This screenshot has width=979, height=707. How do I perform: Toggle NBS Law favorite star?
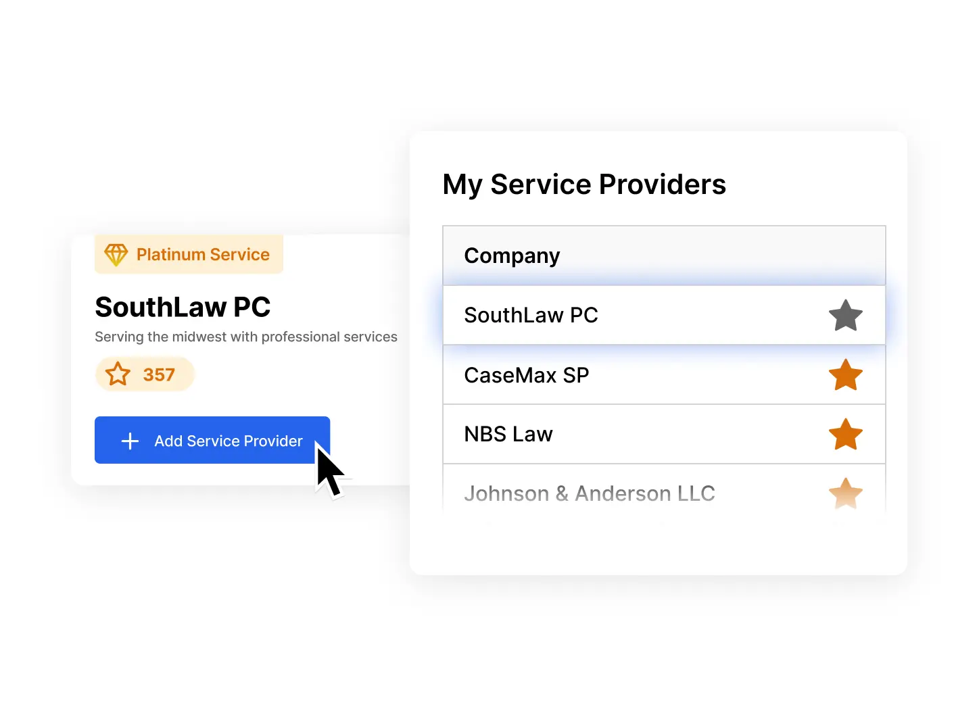(x=846, y=435)
